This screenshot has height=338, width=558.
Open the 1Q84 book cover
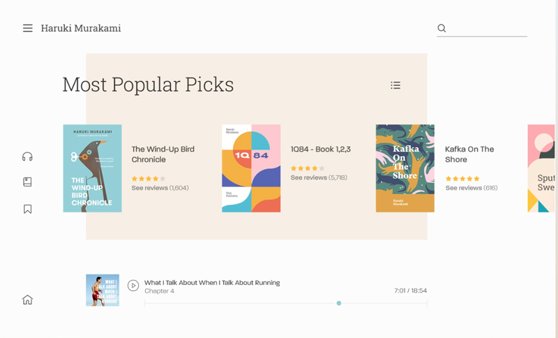(251, 168)
